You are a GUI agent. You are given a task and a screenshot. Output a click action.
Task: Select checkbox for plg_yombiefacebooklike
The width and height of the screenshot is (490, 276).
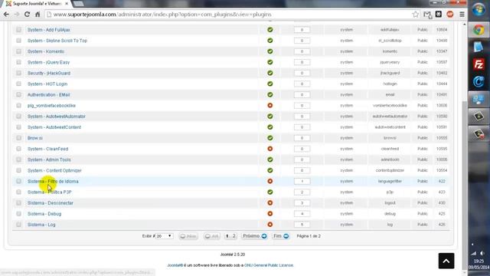pyautogui.click(x=18, y=106)
